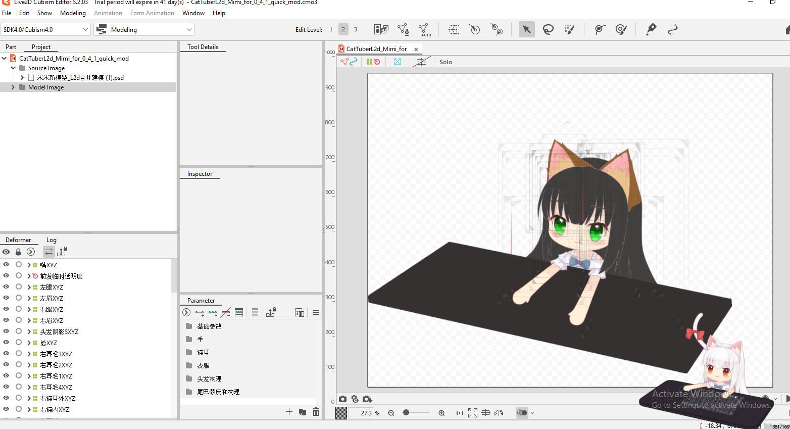
Task: Expand the 前发临时透明度 deformer
Action: (x=29, y=276)
